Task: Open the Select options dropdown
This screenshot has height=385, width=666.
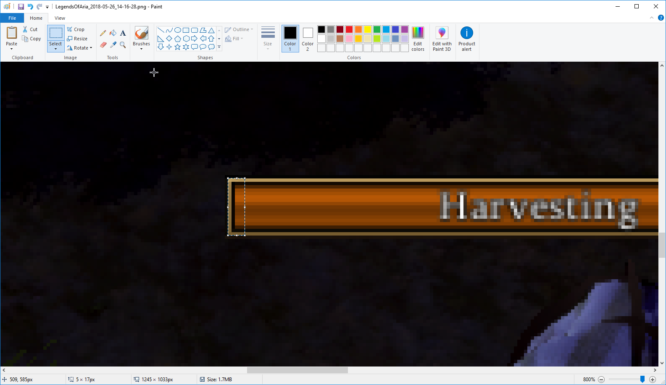Action: click(55, 49)
